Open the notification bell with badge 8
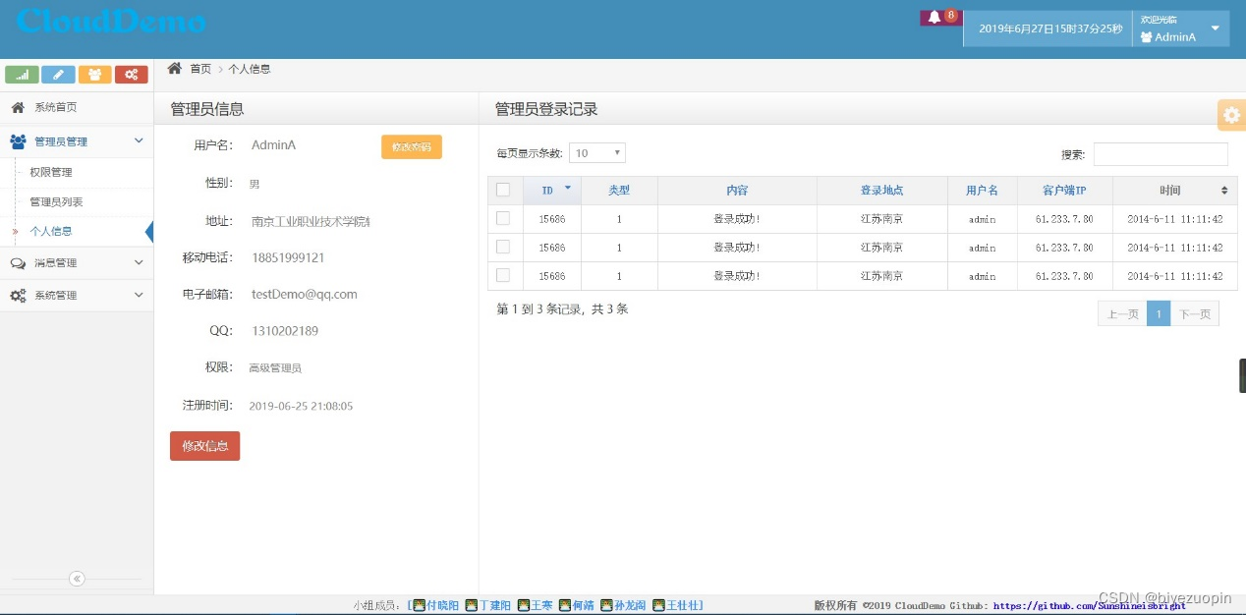1246x615 pixels. pos(939,17)
